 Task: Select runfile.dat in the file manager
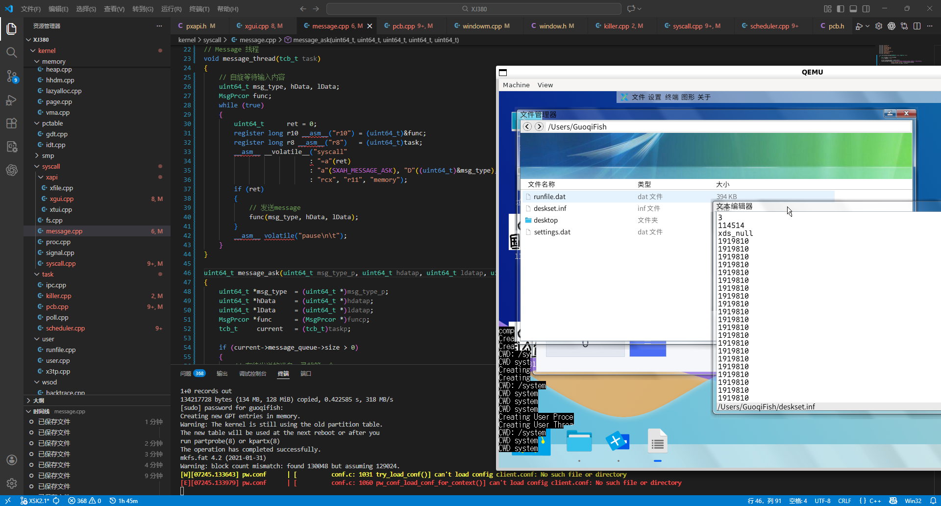(x=549, y=197)
